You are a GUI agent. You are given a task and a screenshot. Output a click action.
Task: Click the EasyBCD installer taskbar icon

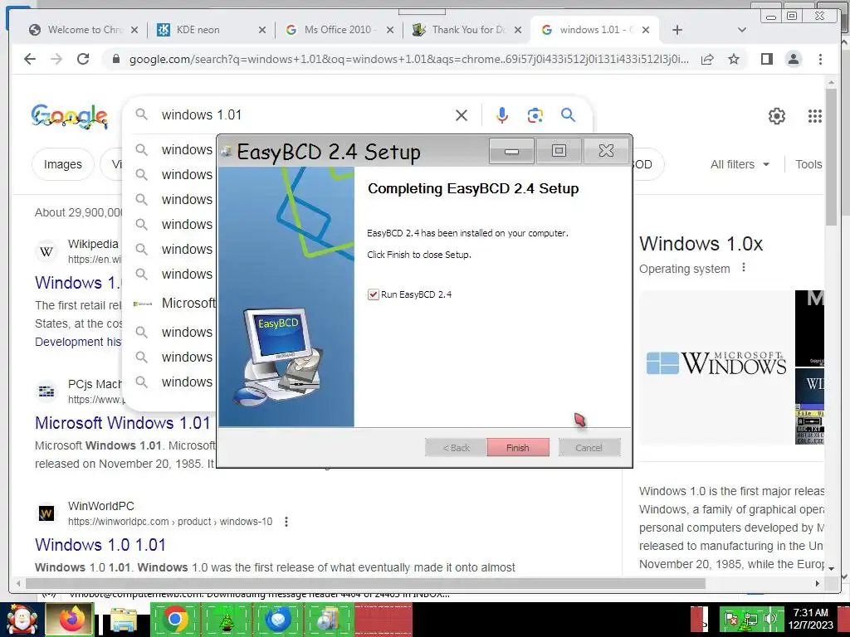[329, 620]
